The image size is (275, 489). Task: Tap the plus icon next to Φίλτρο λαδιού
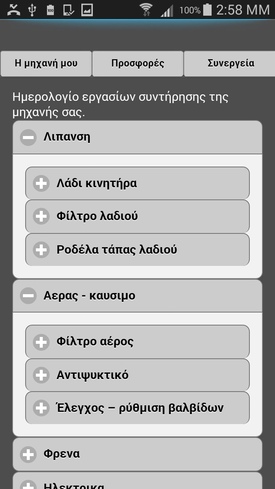coord(41,216)
